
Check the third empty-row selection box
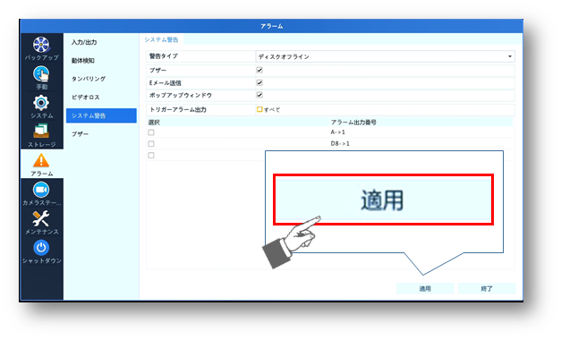pos(151,156)
